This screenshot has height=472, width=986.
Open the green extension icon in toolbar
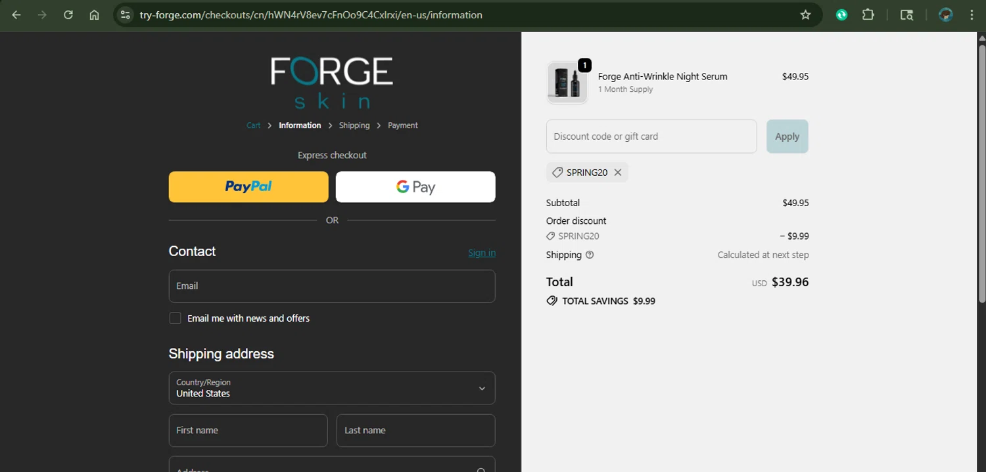841,14
